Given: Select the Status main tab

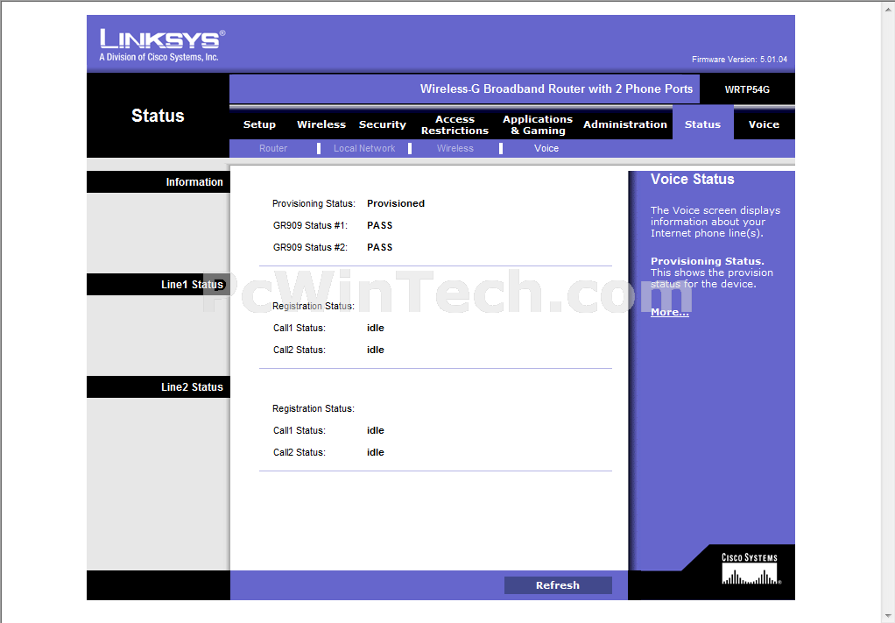Looking at the screenshot, I should click(x=702, y=124).
